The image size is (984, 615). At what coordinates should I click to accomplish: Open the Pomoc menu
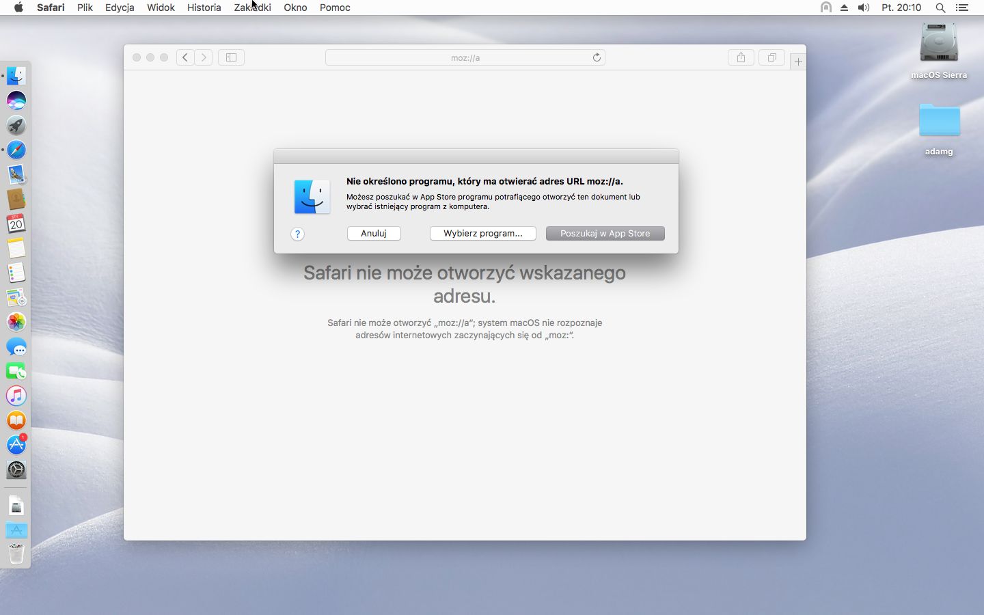tap(335, 8)
